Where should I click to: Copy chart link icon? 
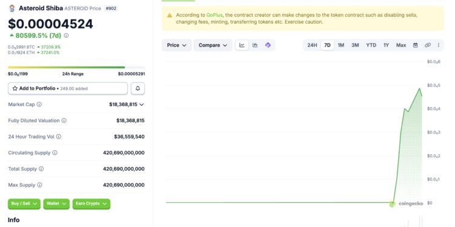[x=428, y=45]
